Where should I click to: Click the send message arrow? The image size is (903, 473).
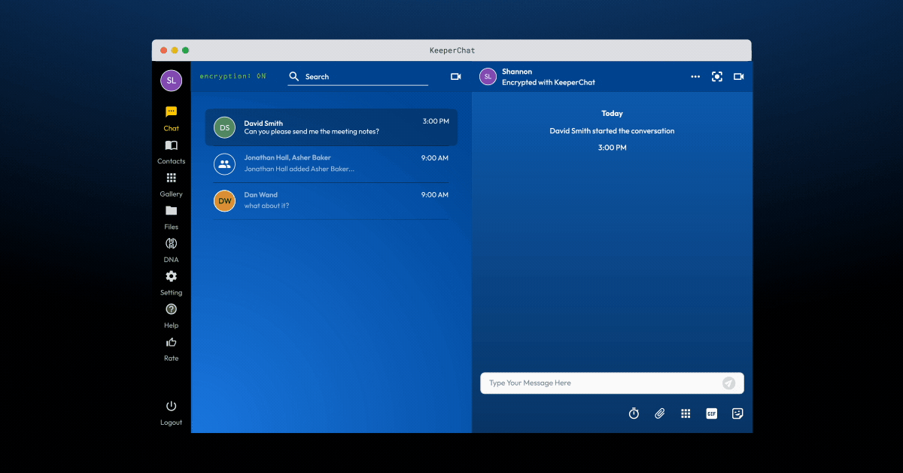728,383
